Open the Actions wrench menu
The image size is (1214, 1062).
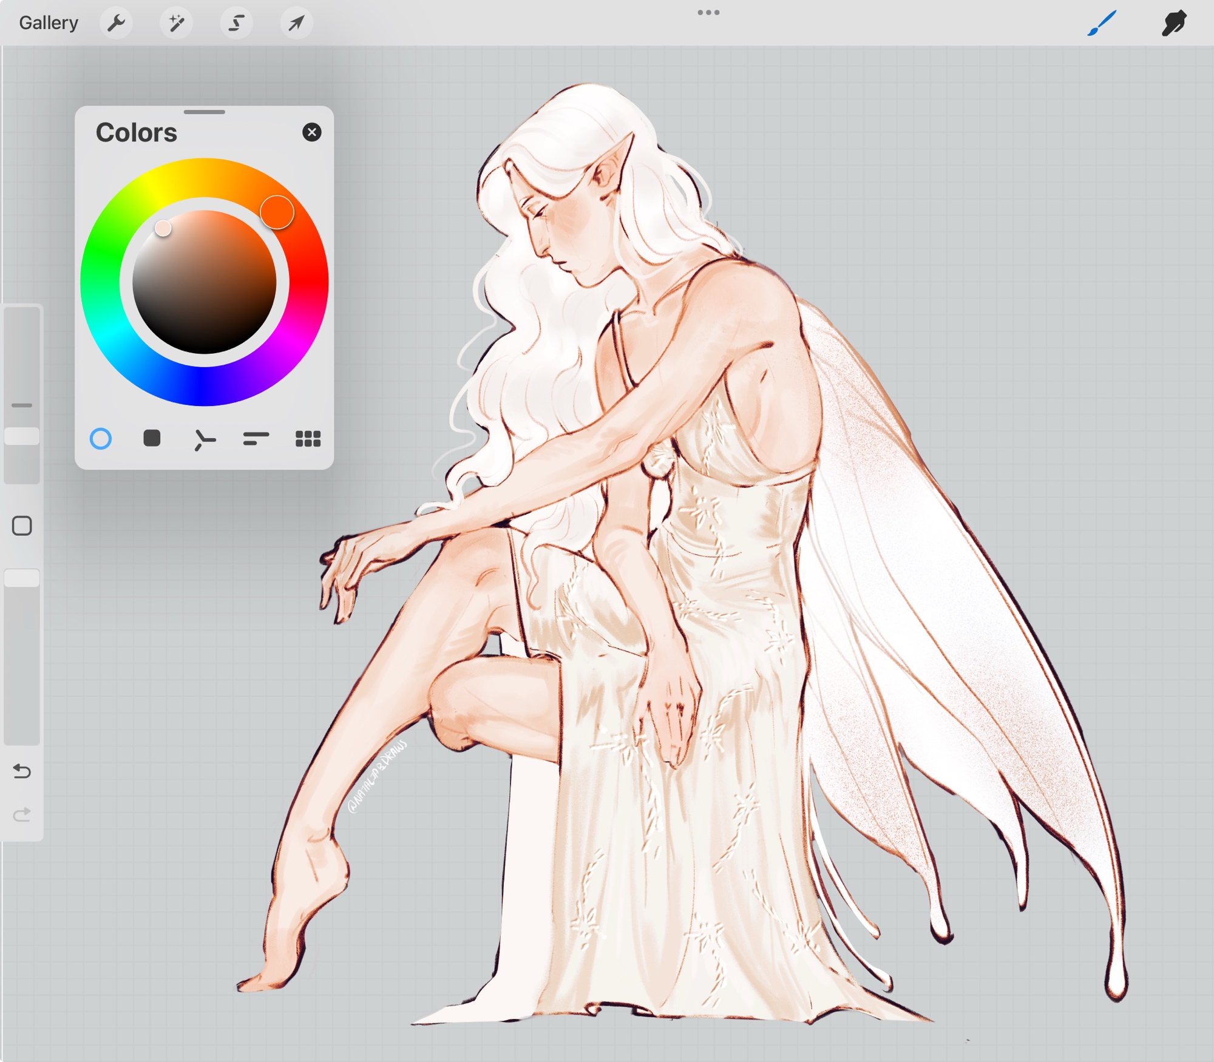(x=115, y=24)
